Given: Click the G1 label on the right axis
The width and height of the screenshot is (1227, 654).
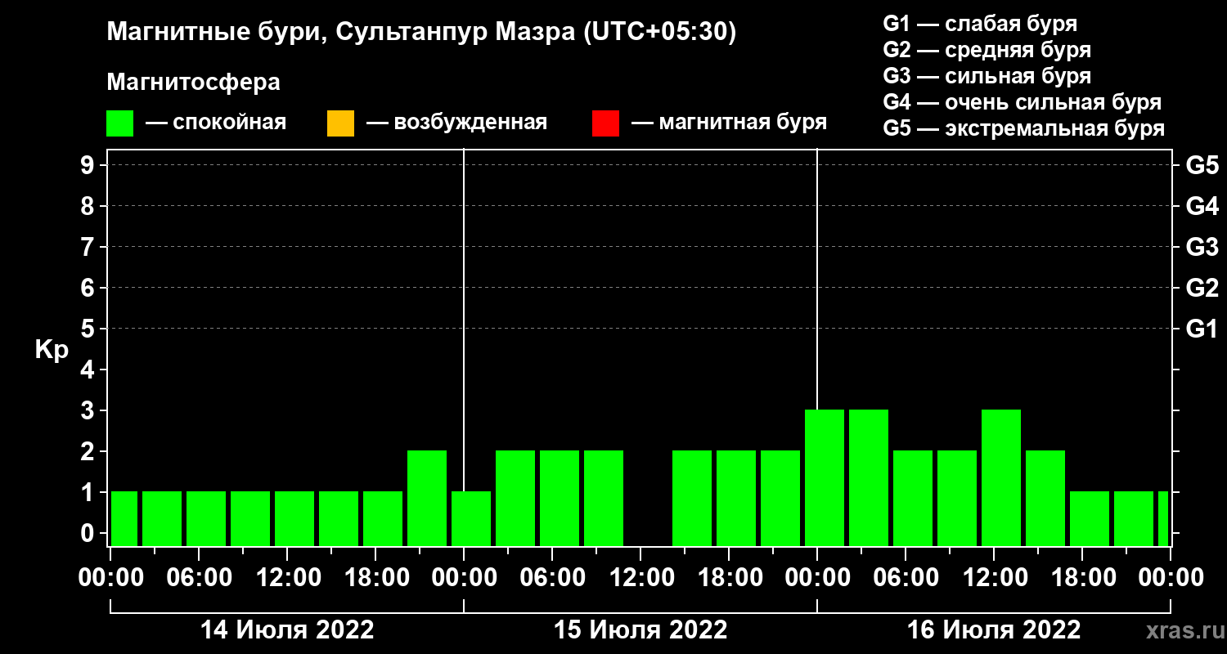Looking at the screenshot, I should point(1202,329).
